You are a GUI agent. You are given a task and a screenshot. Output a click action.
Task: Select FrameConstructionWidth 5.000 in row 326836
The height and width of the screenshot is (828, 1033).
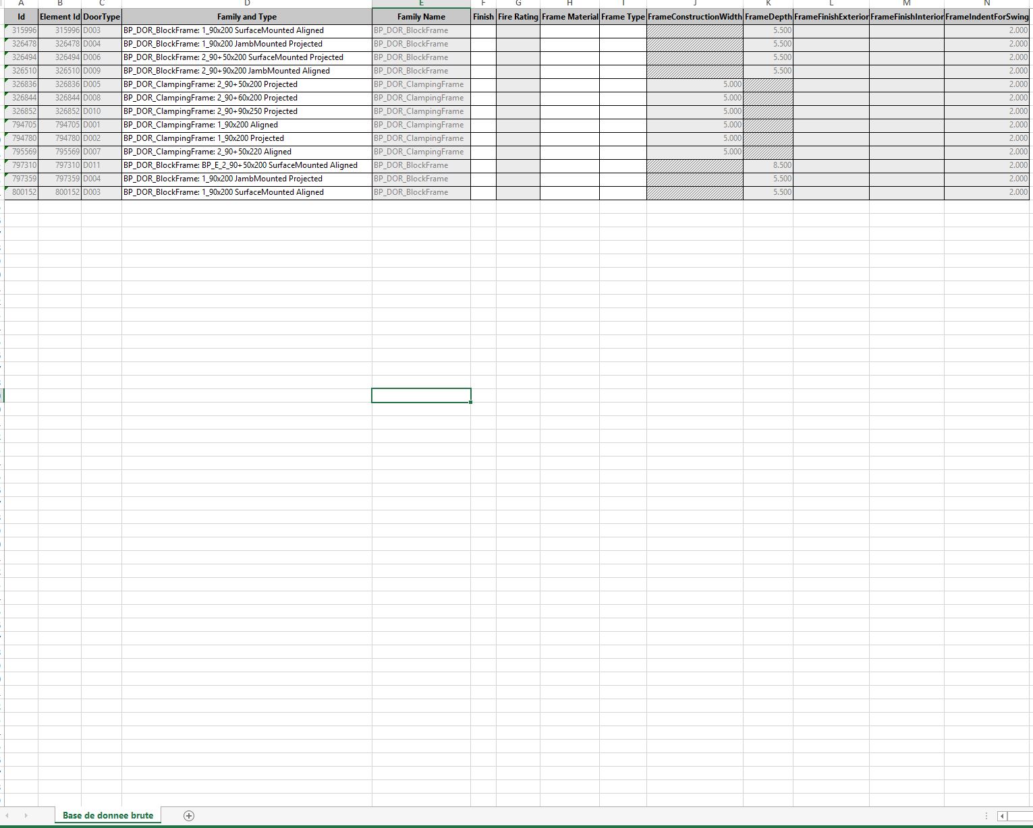click(695, 84)
